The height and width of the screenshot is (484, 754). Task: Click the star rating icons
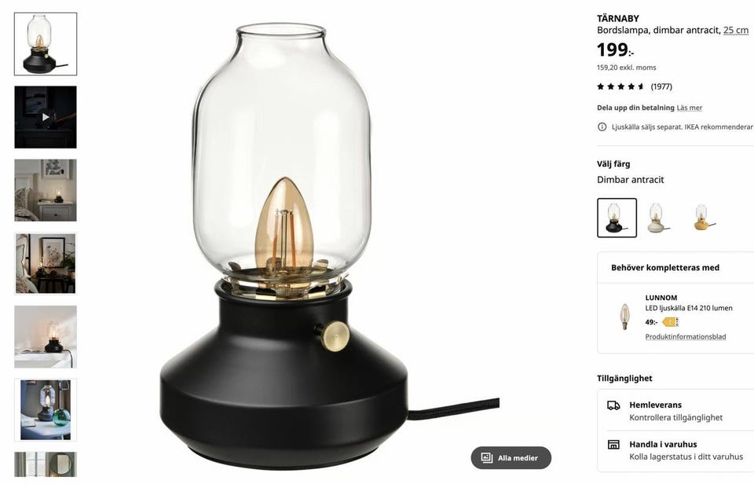tap(620, 86)
